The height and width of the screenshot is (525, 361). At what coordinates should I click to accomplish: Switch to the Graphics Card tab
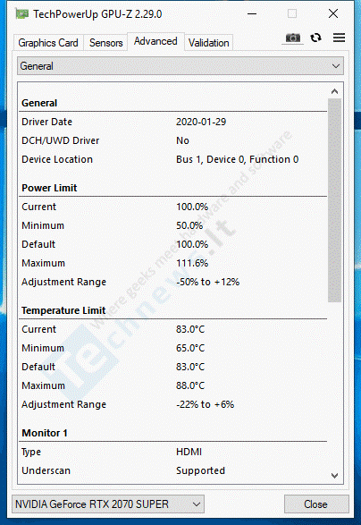click(48, 43)
